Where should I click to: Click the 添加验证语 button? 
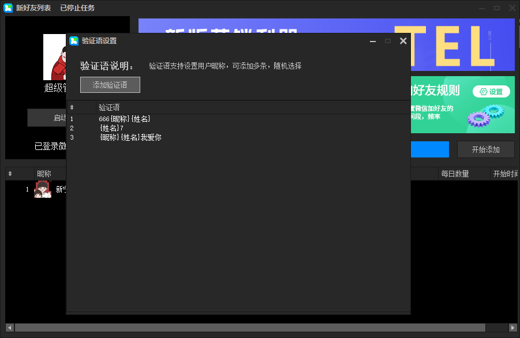110,84
